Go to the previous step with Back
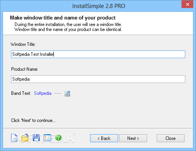This screenshot has height=151, width=196. 104,138
